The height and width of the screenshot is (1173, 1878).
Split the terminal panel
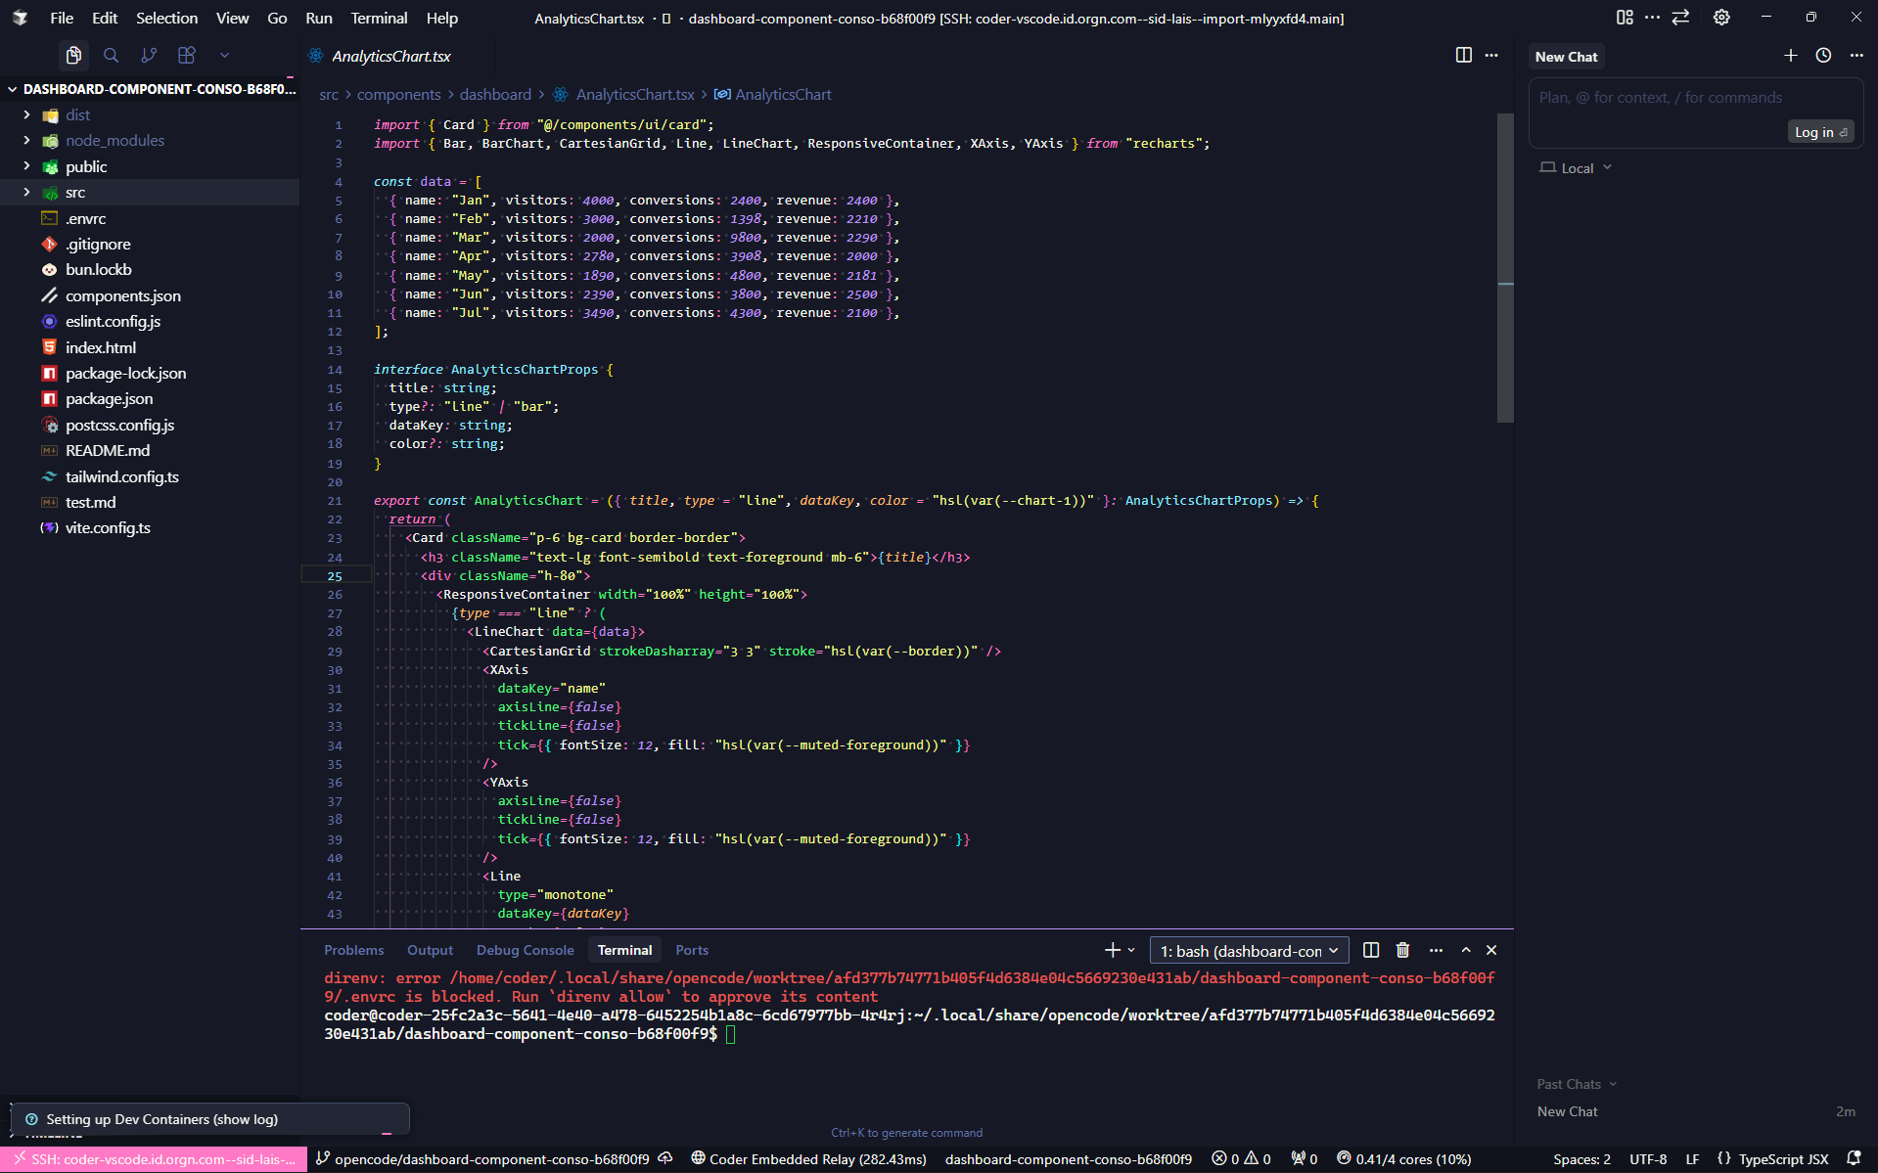coord(1370,950)
